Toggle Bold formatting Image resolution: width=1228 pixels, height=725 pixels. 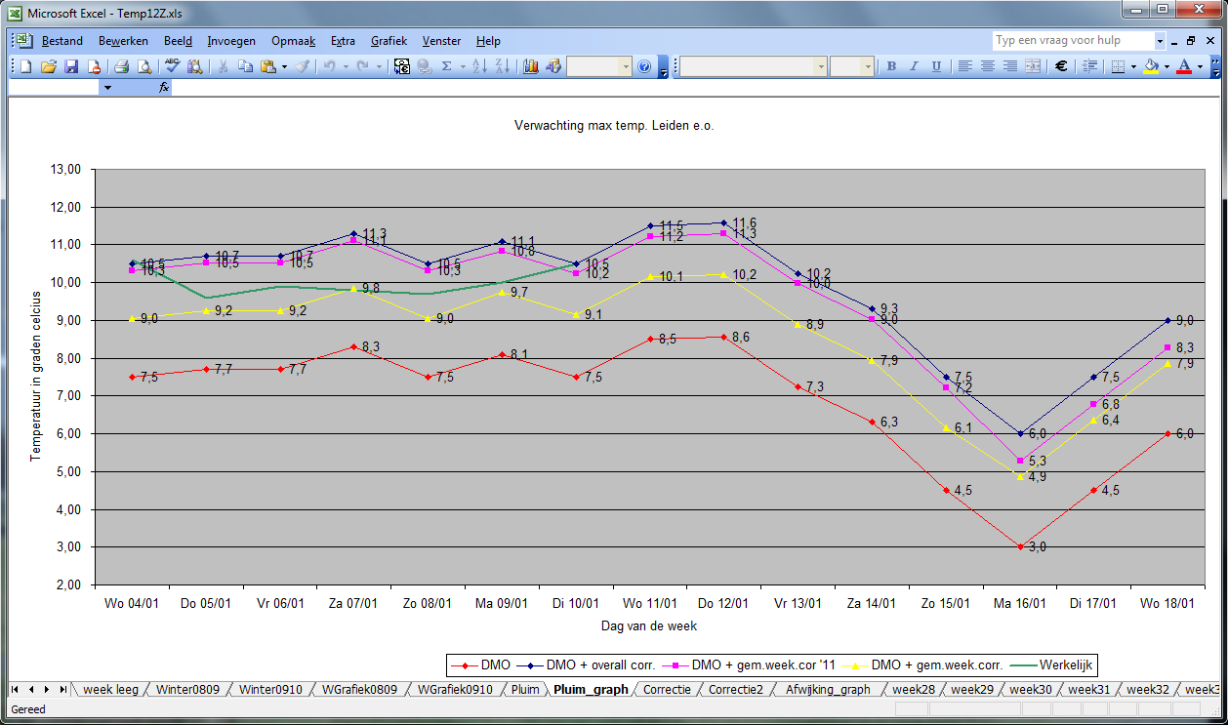tap(891, 66)
